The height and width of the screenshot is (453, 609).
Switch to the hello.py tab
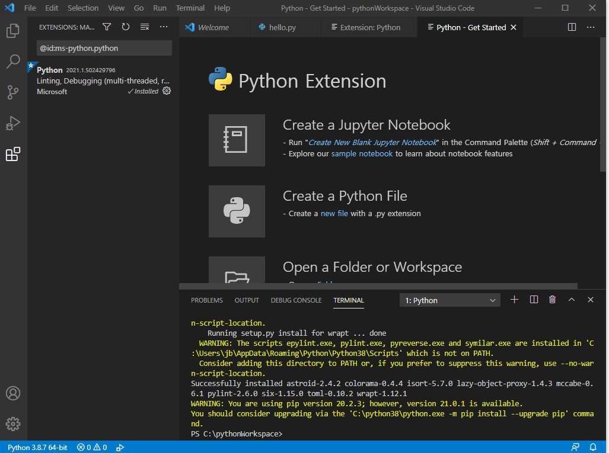click(x=285, y=27)
